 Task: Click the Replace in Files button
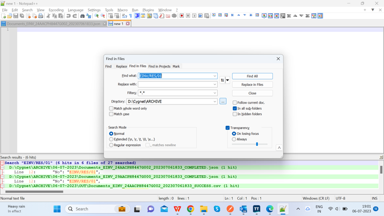point(252,84)
